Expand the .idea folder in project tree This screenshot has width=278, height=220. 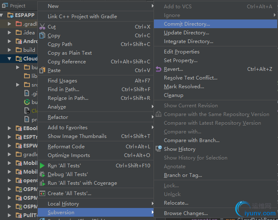[x=10, y=32]
